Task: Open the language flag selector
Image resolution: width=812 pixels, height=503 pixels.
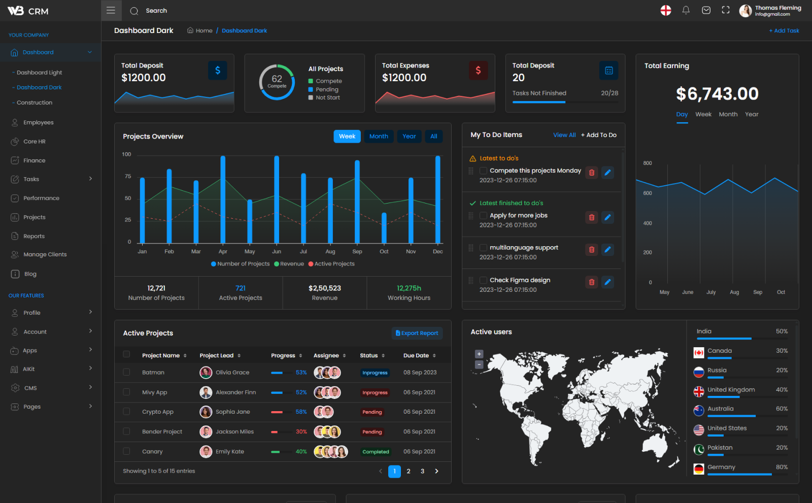Action: (x=666, y=10)
